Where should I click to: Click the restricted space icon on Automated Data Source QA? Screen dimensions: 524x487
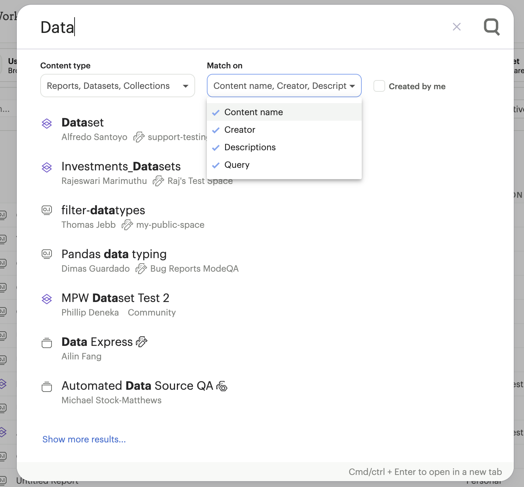(222, 386)
